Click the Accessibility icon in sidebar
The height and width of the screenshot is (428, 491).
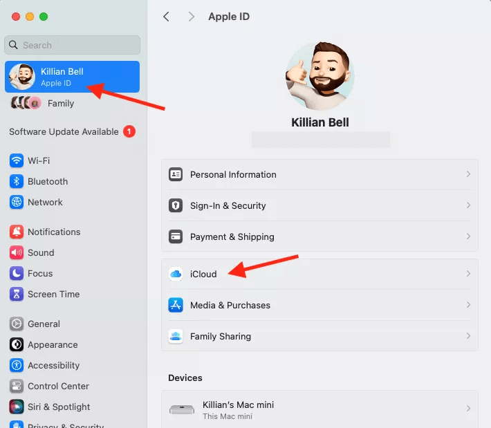coord(17,365)
